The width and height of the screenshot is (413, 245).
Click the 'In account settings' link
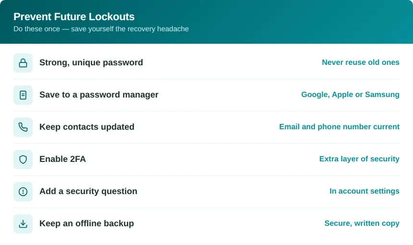(364, 191)
